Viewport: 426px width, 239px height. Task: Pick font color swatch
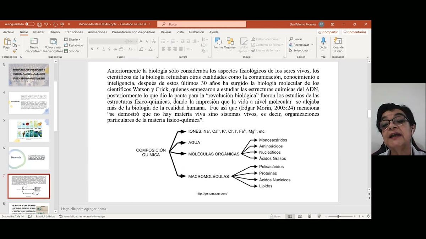(150, 49)
